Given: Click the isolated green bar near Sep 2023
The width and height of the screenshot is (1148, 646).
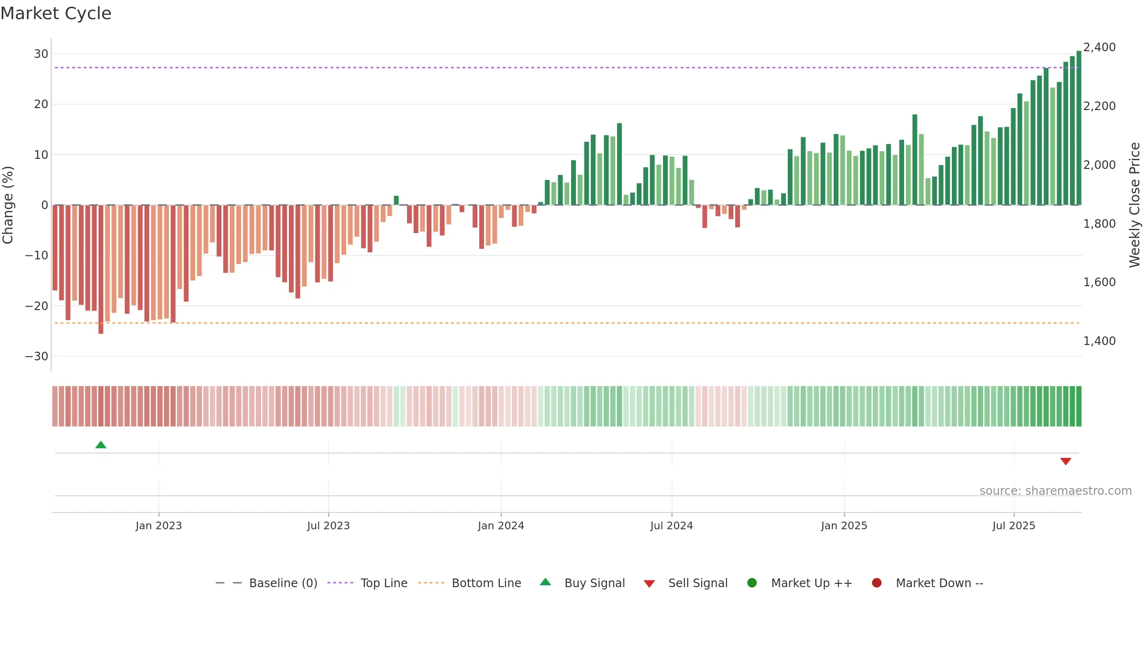Looking at the screenshot, I should pyautogui.click(x=396, y=200).
